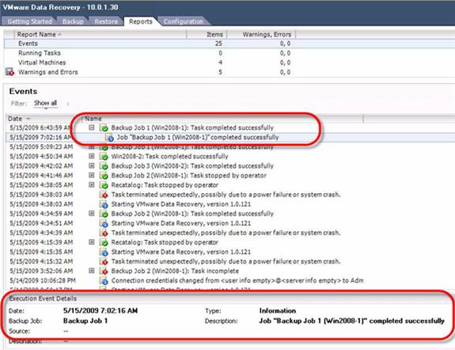Open the Getting Started tab
Screen dimensions: 455x350
(29, 21)
